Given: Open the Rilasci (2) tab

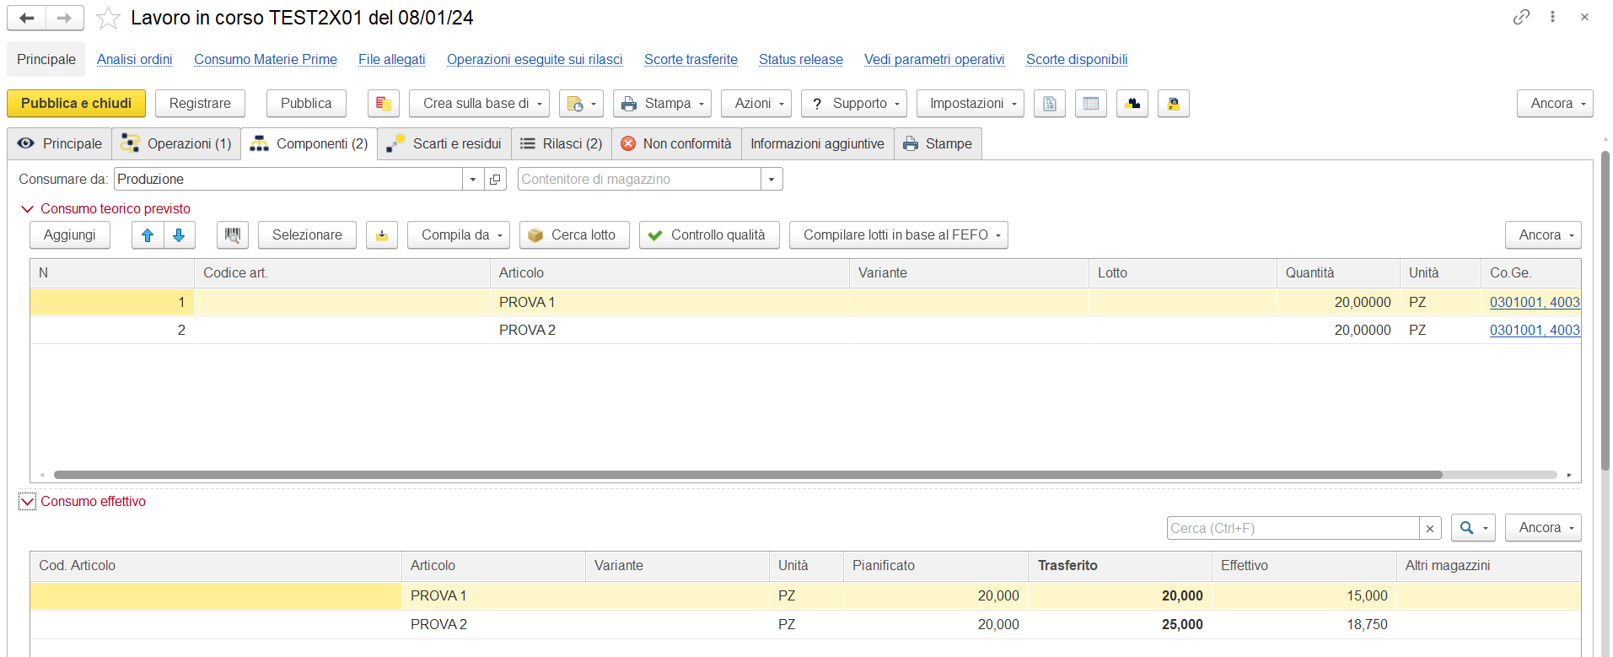Looking at the screenshot, I should [x=562, y=144].
